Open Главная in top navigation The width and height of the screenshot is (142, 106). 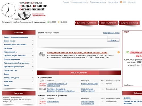coord(66,2)
